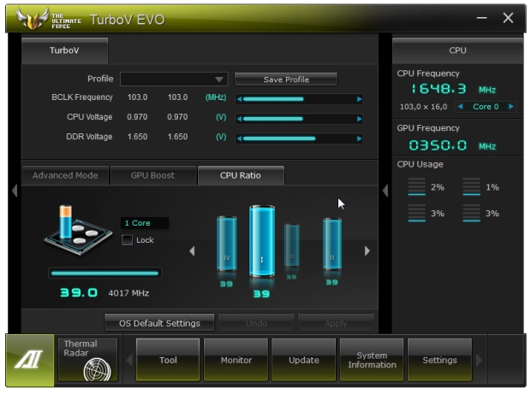Open System Information

pos(372,360)
